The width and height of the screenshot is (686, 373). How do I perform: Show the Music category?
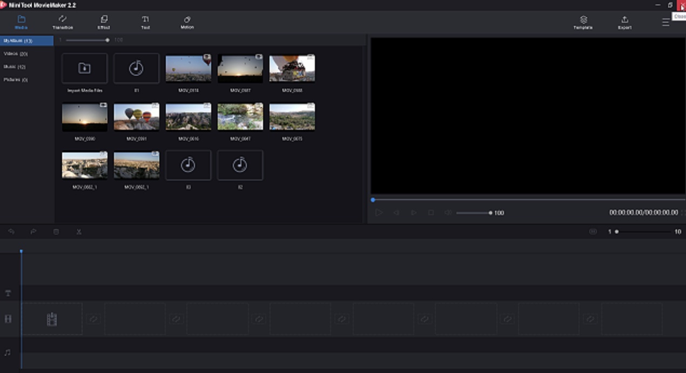click(27, 66)
